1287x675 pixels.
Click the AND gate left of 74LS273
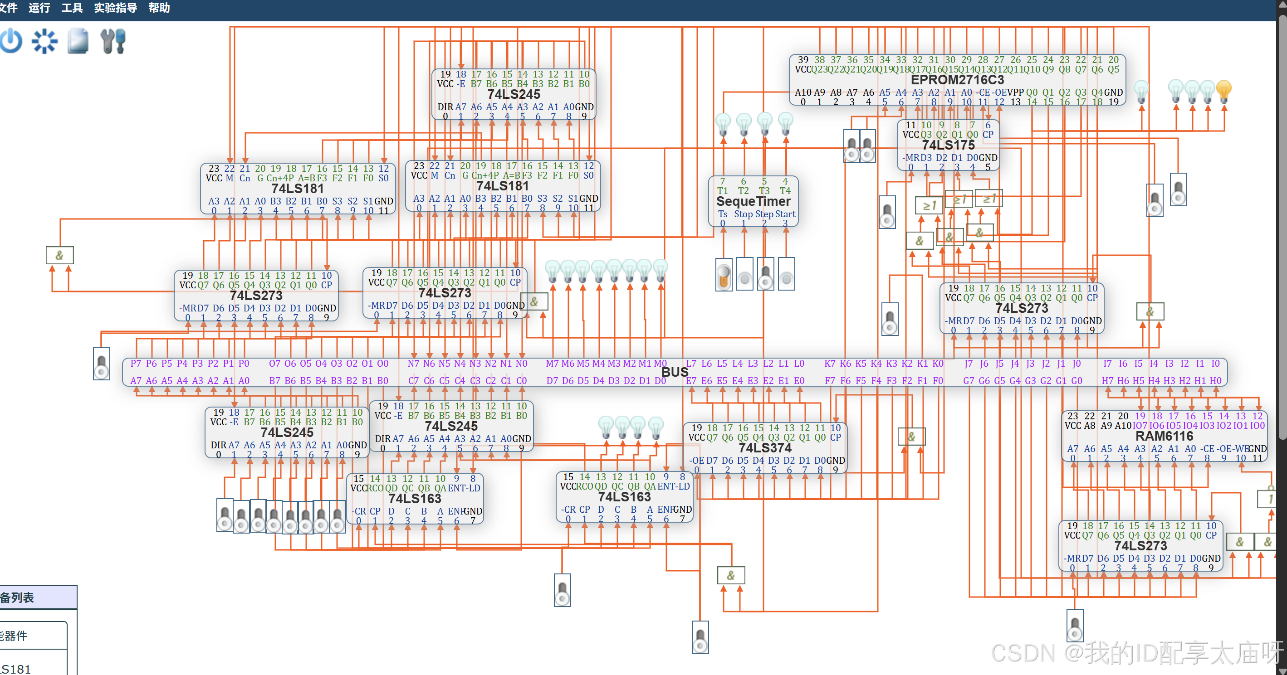[59, 255]
